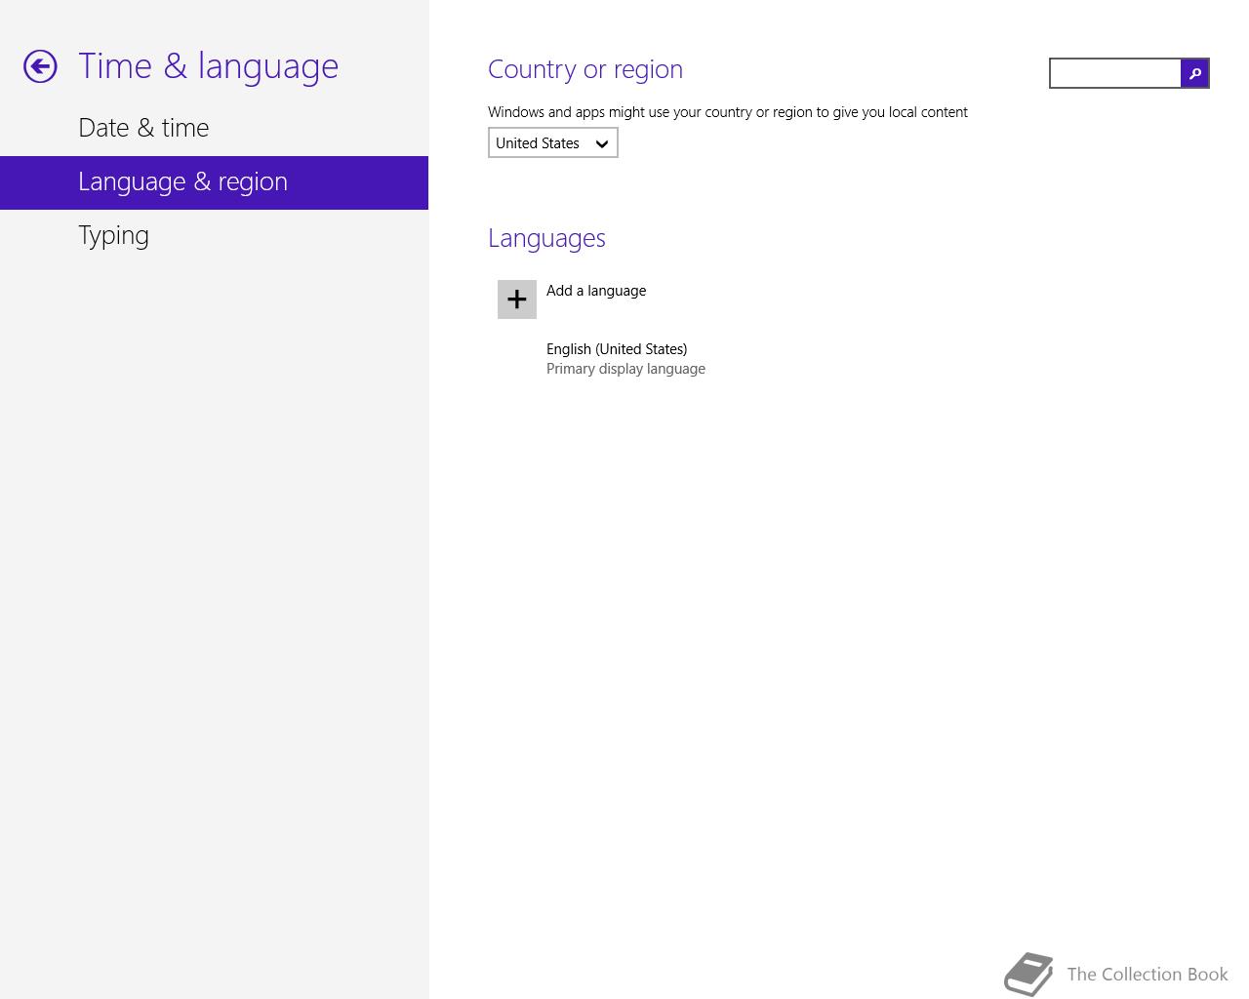Select the Language & region page
Screen dimensions: 1249x999
(x=214, y=182)
